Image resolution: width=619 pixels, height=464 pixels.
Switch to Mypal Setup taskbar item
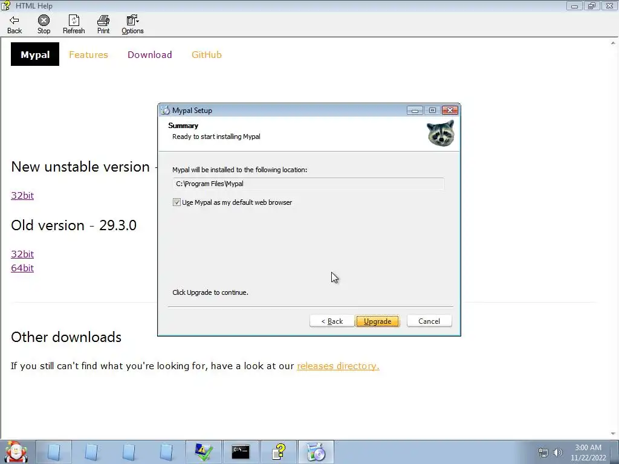(x=316, y=452)
